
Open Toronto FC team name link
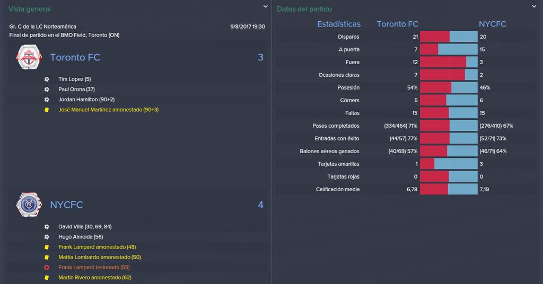click(x=75, y=57)
